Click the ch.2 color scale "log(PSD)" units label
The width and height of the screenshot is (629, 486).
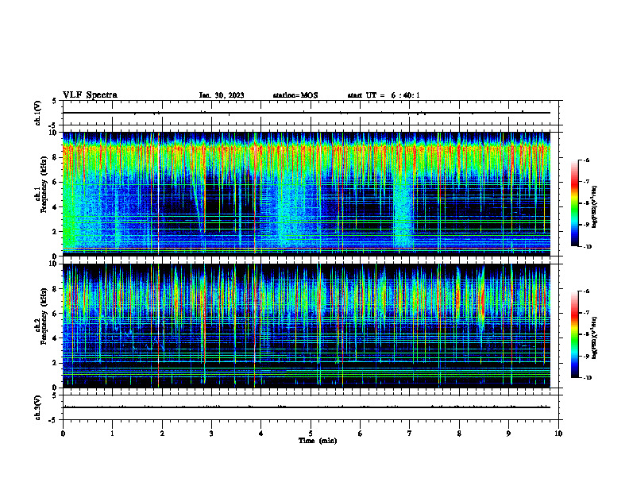(x=595, y=338)
